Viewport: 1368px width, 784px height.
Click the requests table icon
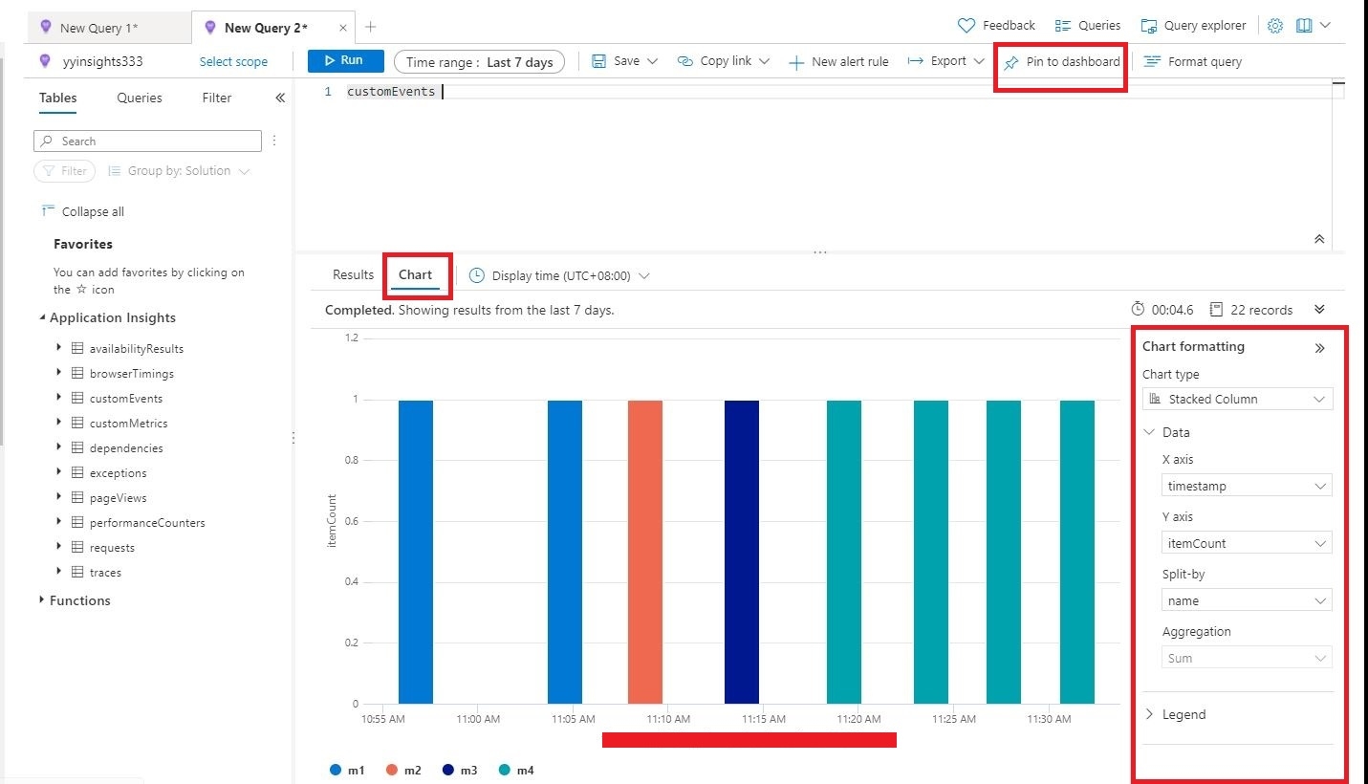click(77, 547)
